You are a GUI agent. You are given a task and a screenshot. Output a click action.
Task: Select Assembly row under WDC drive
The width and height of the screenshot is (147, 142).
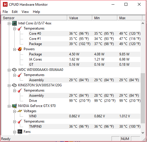84,80
